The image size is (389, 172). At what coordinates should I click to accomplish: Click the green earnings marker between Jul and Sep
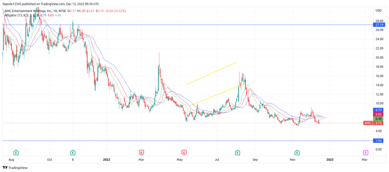(x=238, y=152)
